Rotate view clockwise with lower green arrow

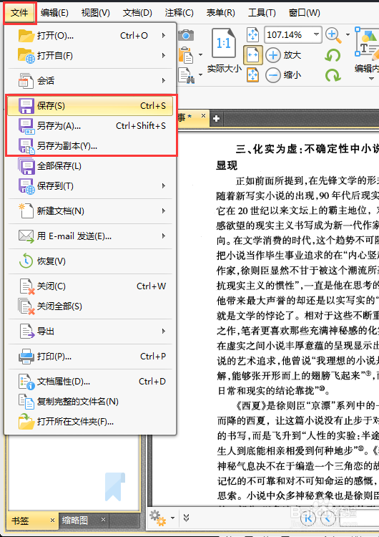pos(333,75)
